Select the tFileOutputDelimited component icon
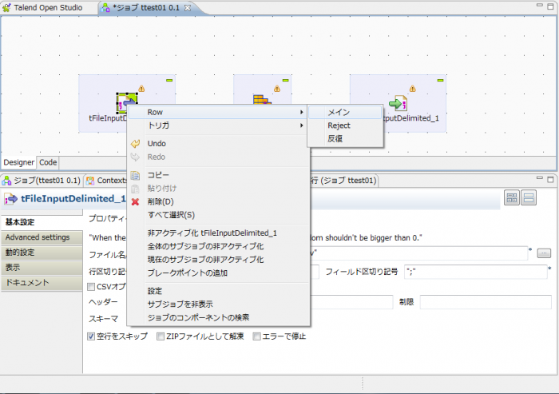 398,103
